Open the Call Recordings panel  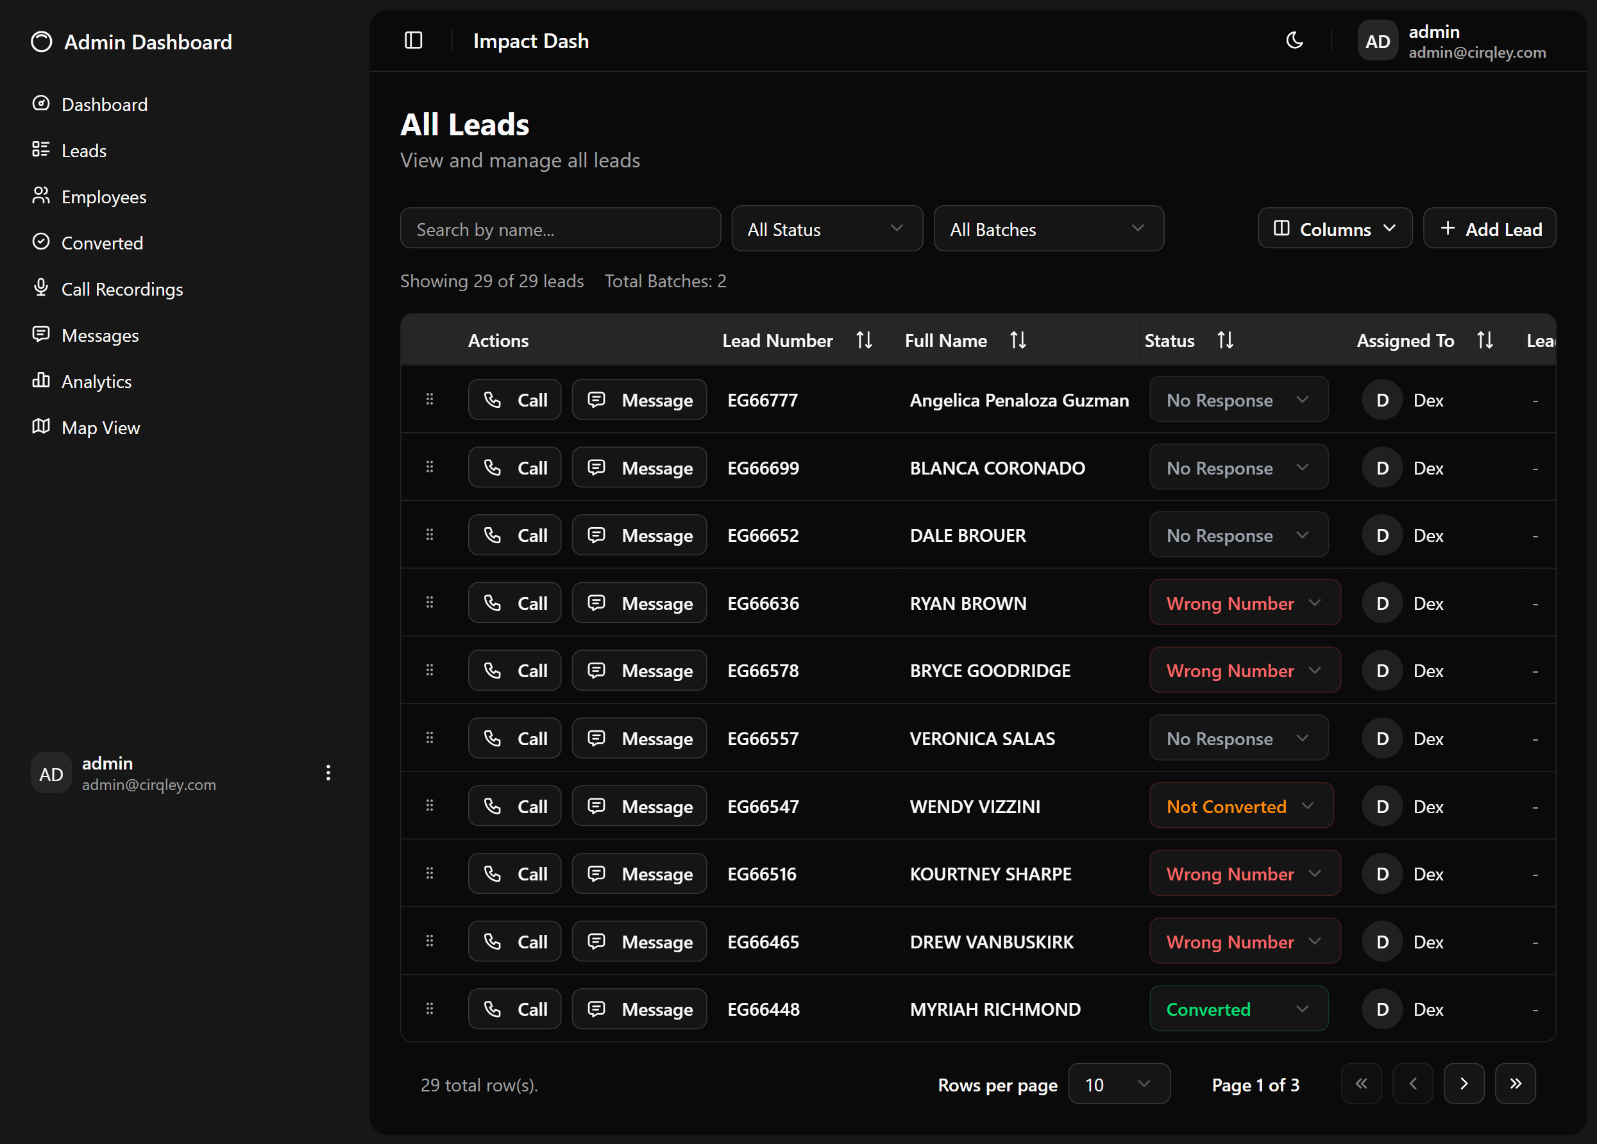[x=122, y=289]
